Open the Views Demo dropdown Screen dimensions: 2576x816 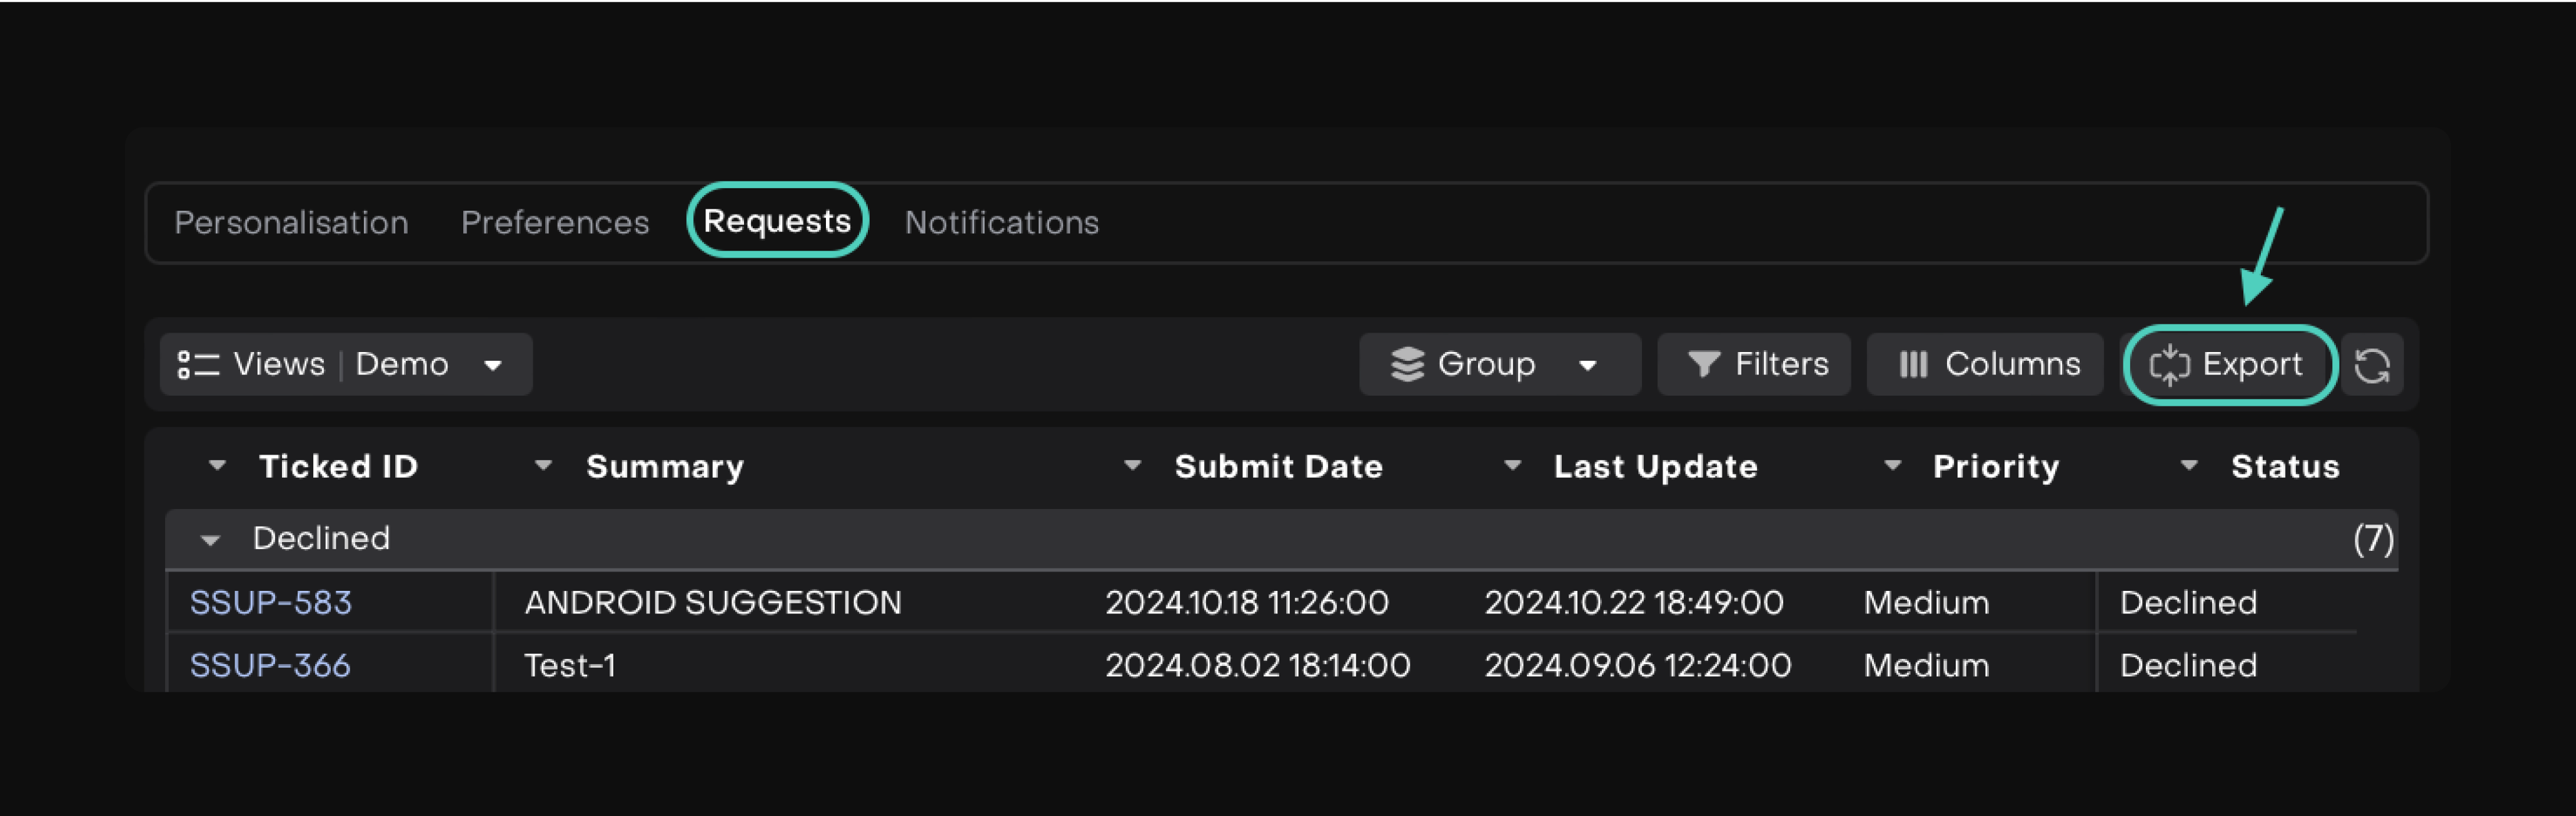tap(344, 365)
